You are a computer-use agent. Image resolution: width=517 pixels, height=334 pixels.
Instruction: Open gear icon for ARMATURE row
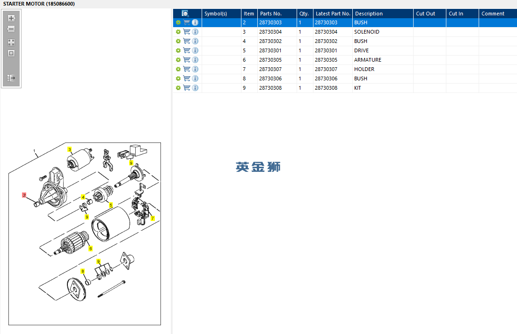(x=178, y=60)
